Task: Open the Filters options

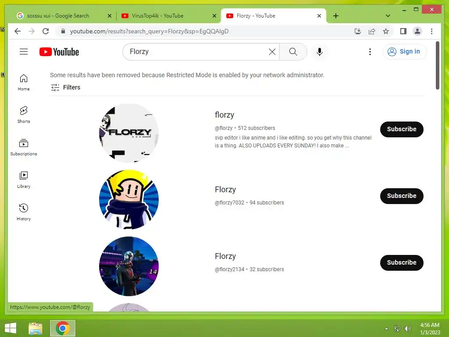Action: click(65, 87)
